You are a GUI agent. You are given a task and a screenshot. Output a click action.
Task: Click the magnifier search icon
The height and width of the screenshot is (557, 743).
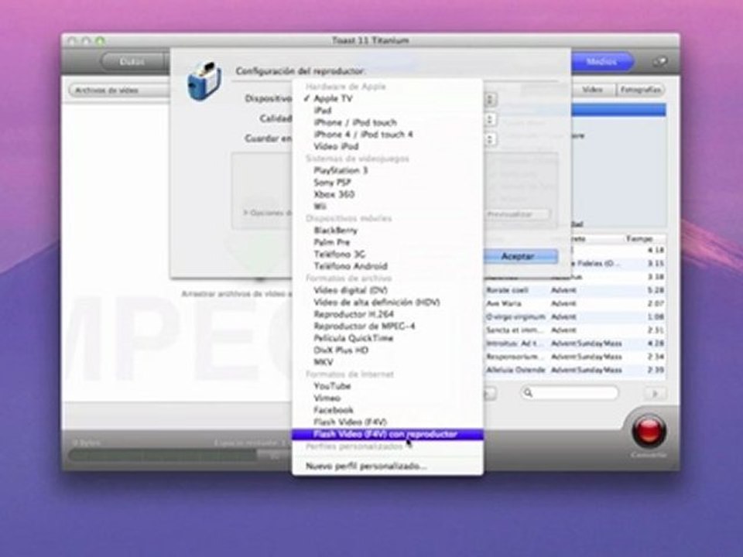529,393
